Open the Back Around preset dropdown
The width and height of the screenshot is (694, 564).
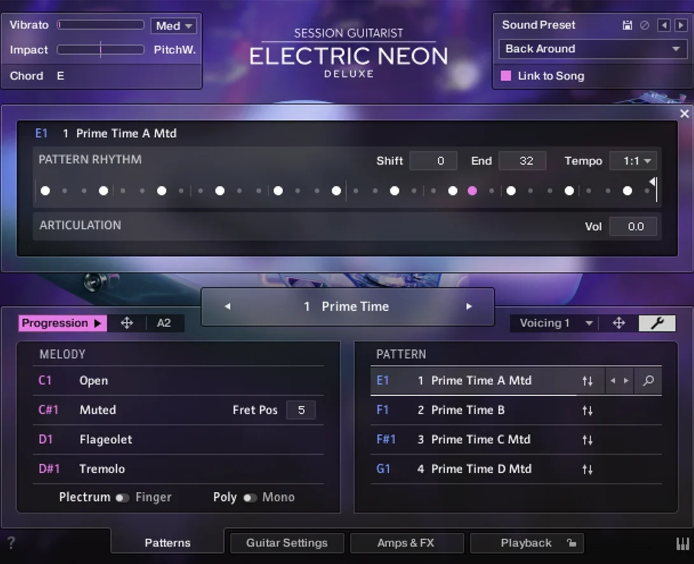(x=593, y=48)
